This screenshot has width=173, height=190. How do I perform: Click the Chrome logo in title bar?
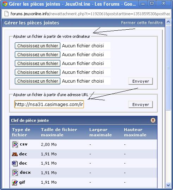tap(5, 4)
